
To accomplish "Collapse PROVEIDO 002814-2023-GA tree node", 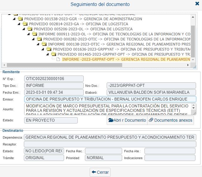I will (x=19, y=24).
